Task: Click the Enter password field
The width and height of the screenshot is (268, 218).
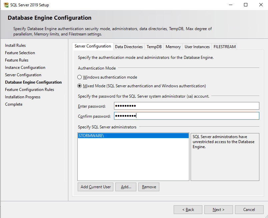Action: (186, 106)
